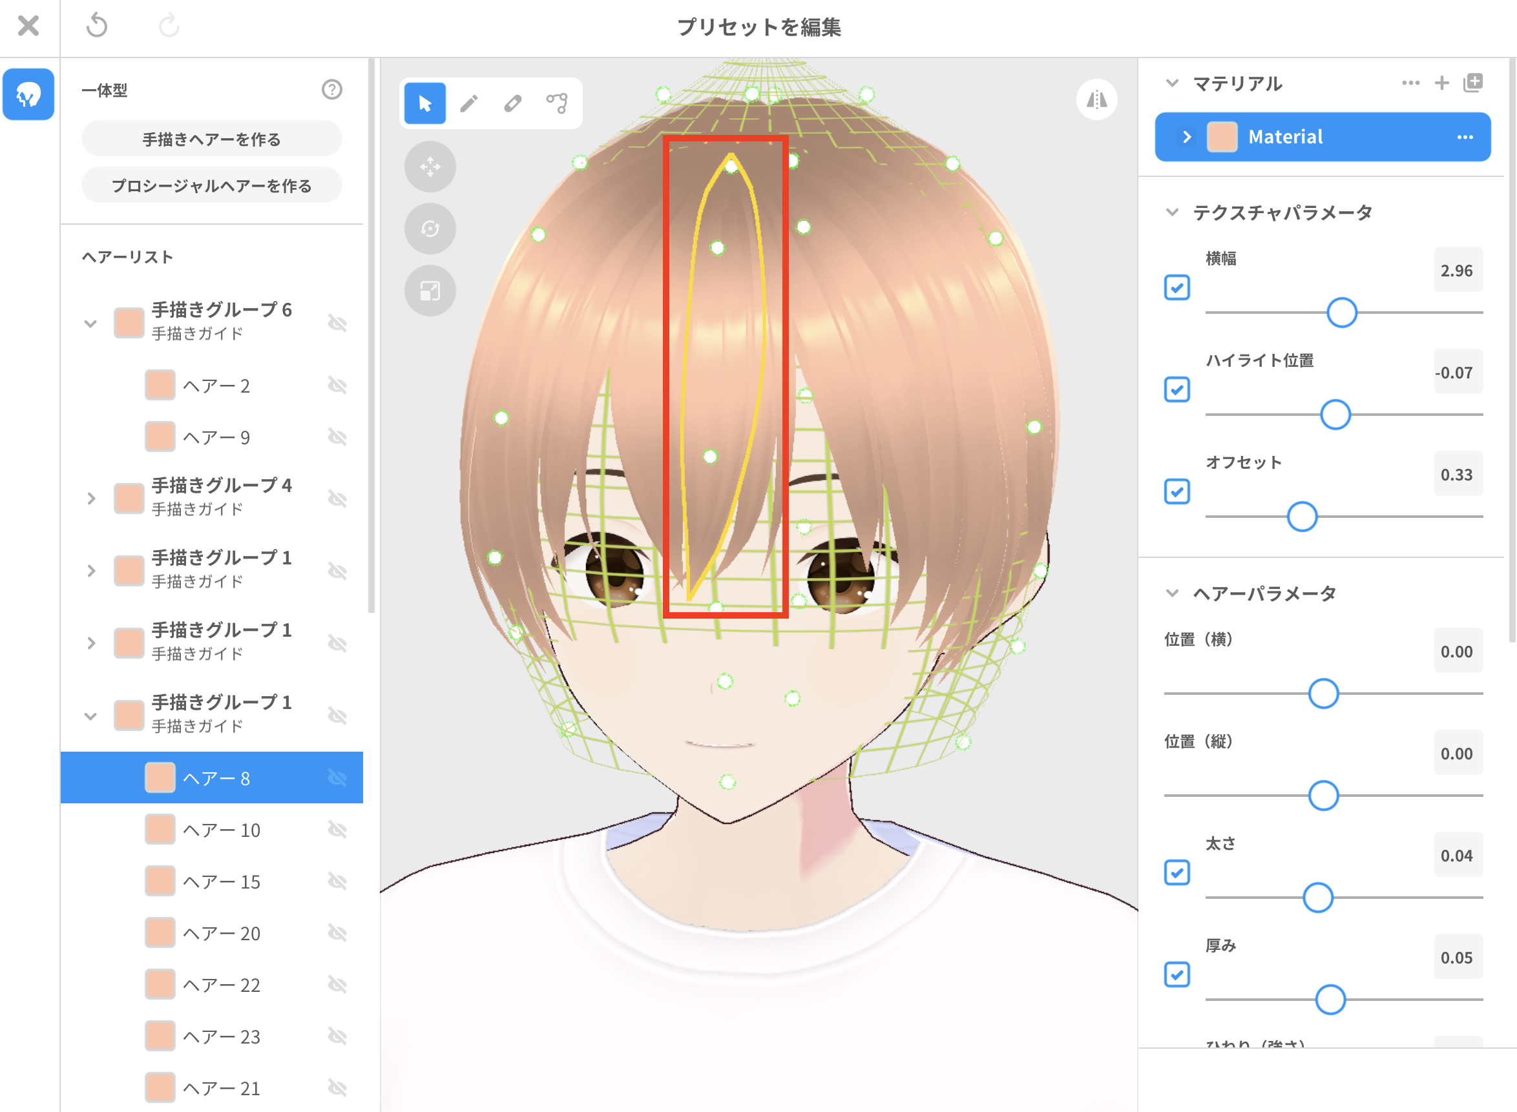Click the 横幅 value field 2.96
This screenshot has height=1112, width=1517.
pyautogui.click(x=1458, y=270)
